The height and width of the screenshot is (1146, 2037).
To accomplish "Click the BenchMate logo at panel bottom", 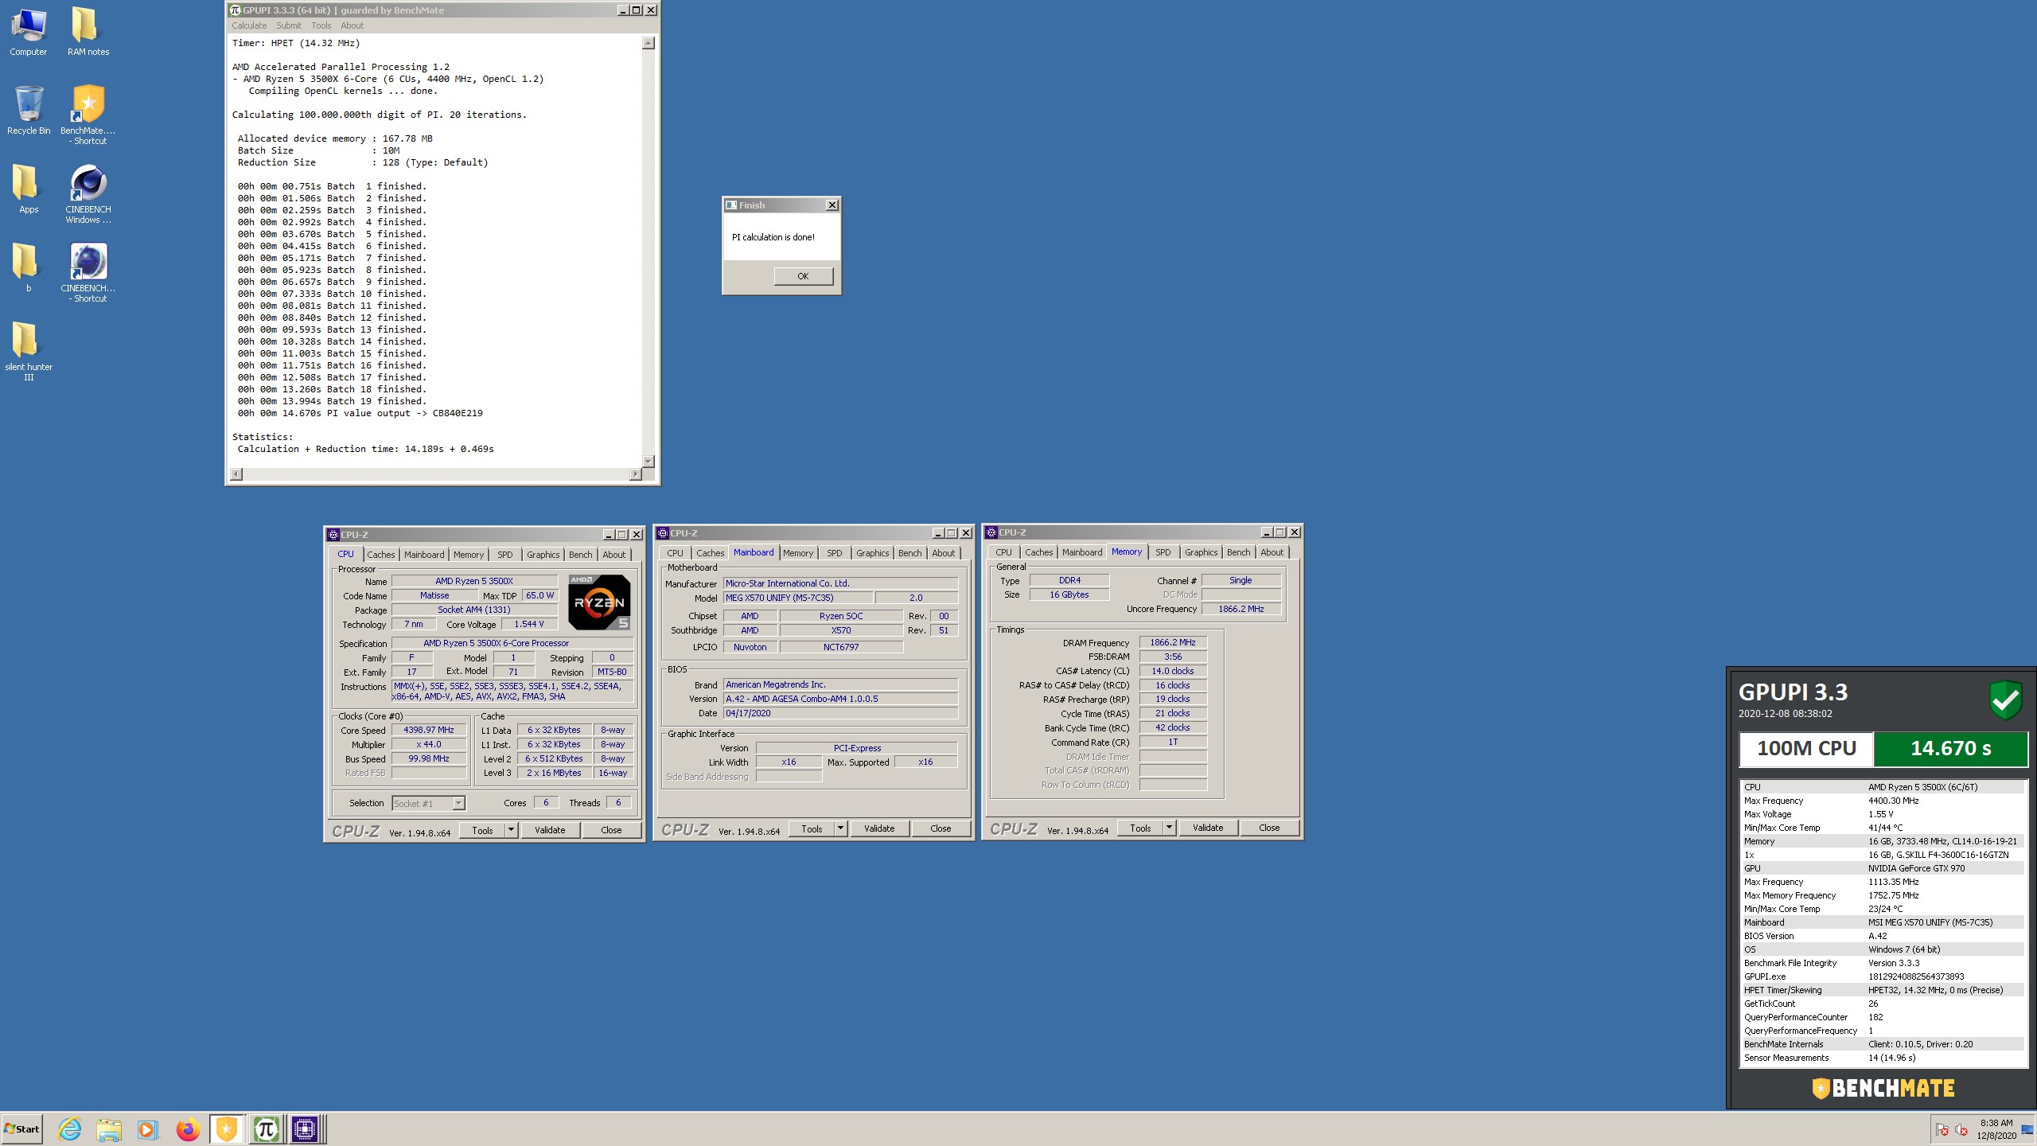I will pos(1883,1088).
